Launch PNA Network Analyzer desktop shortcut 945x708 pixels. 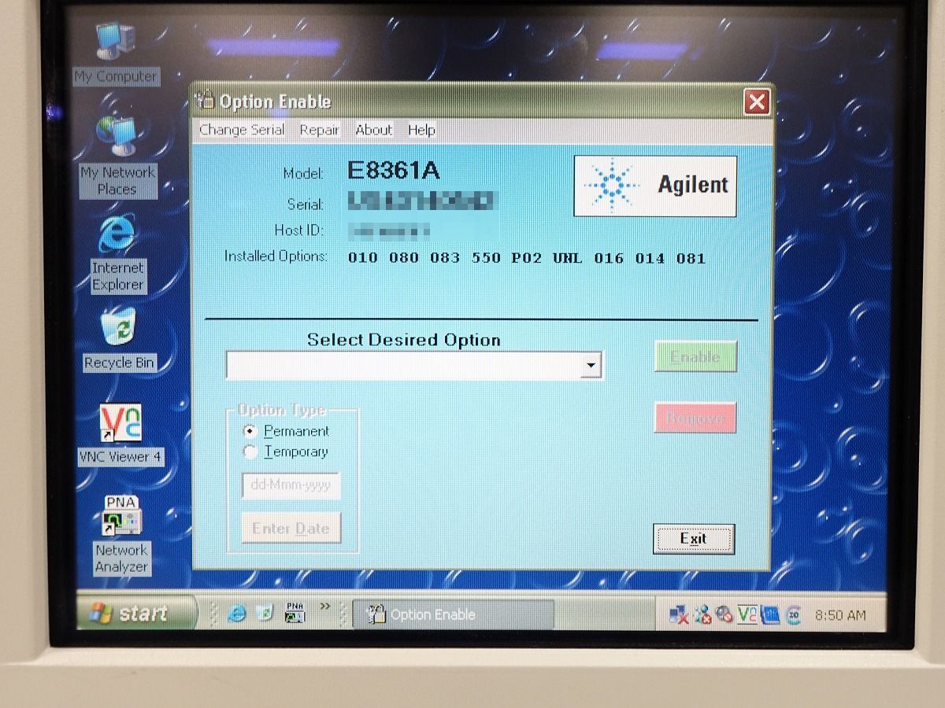tap(121, 535)
